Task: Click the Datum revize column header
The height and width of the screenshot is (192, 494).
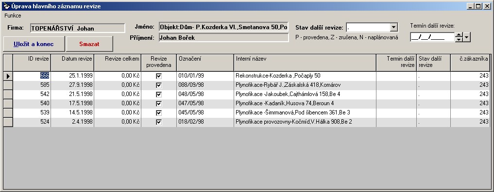Action: coord(72,63)
